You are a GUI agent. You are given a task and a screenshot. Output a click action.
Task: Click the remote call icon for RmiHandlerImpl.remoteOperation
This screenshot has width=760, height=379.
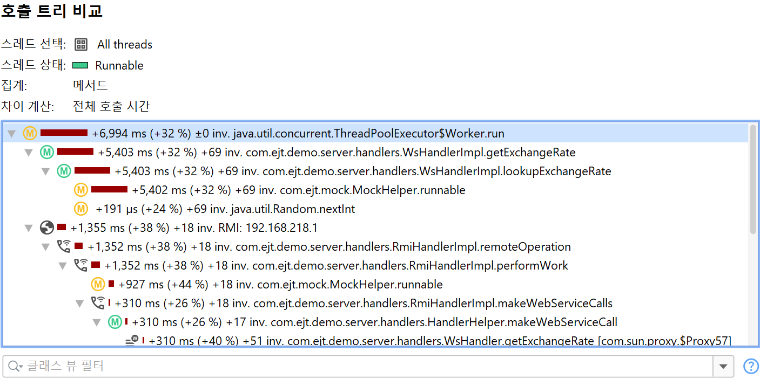click(64, 247)
